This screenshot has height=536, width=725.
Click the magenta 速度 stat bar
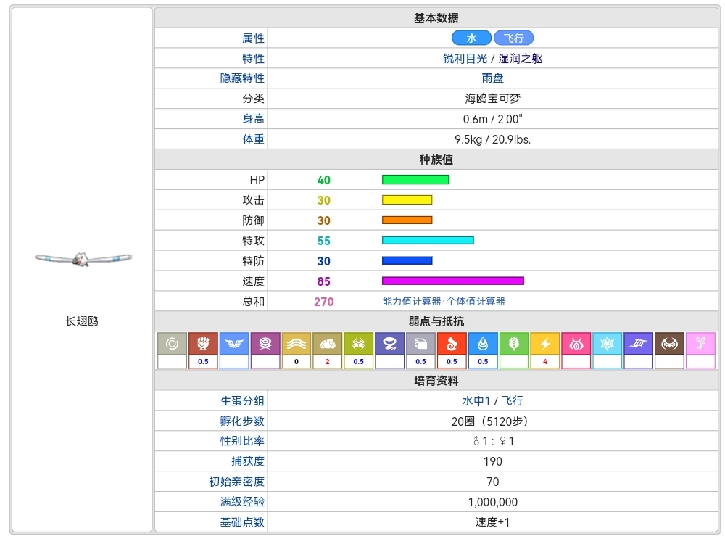click(453, 281)
